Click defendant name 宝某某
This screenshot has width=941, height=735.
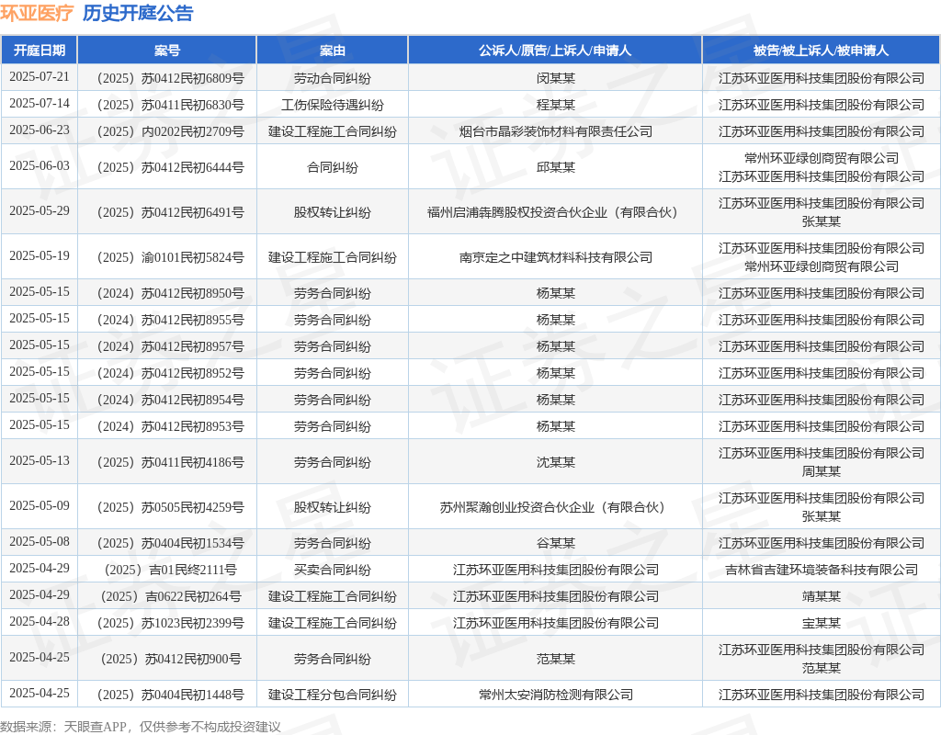click(821, 623)
